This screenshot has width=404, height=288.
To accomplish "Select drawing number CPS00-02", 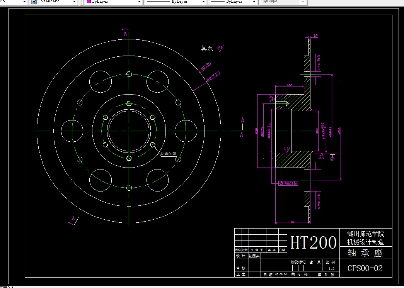I will coord(365,268).
